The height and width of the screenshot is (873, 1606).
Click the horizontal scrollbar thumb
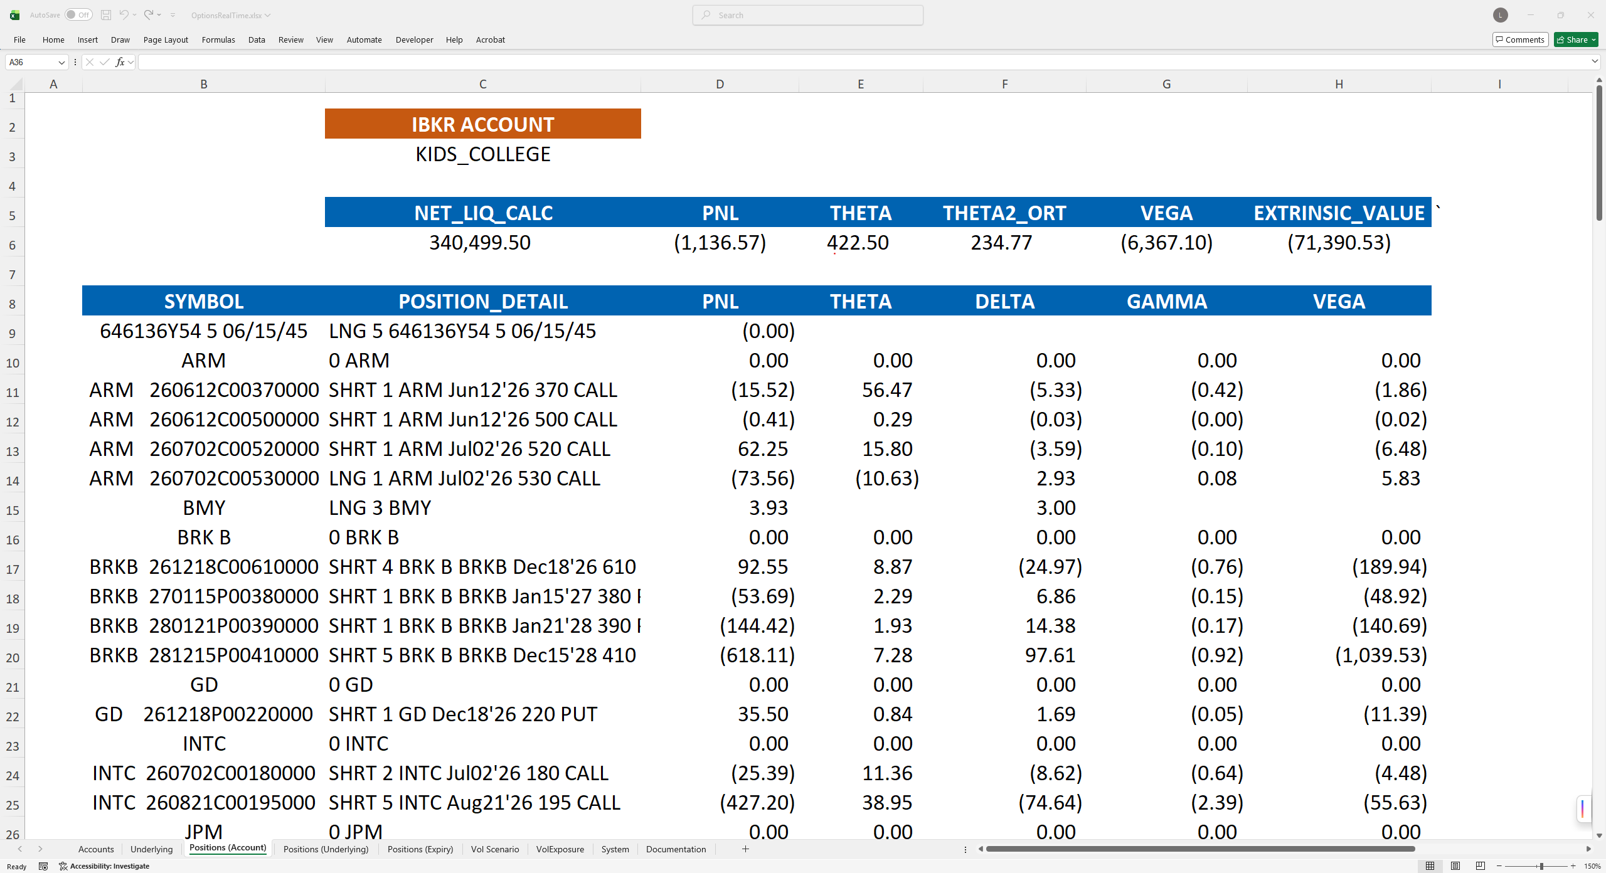click(1200, 849)
